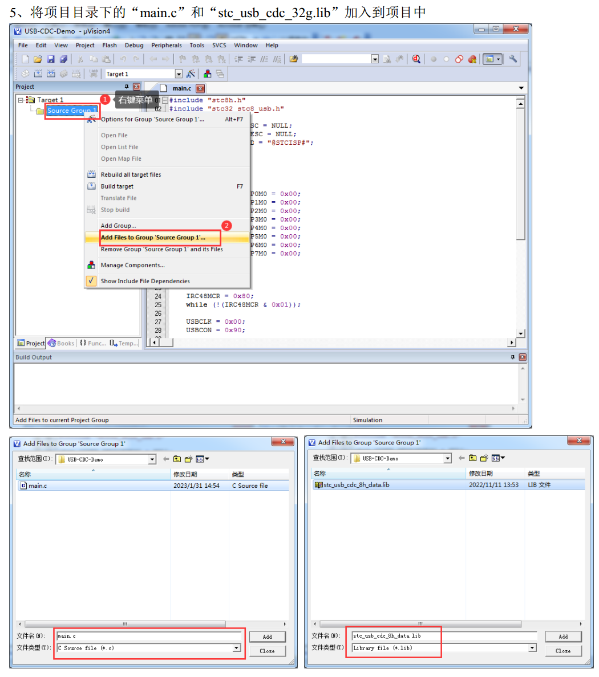Collapse the Target 1 tree node
599x677 pixels.
[x=21, y=100]
